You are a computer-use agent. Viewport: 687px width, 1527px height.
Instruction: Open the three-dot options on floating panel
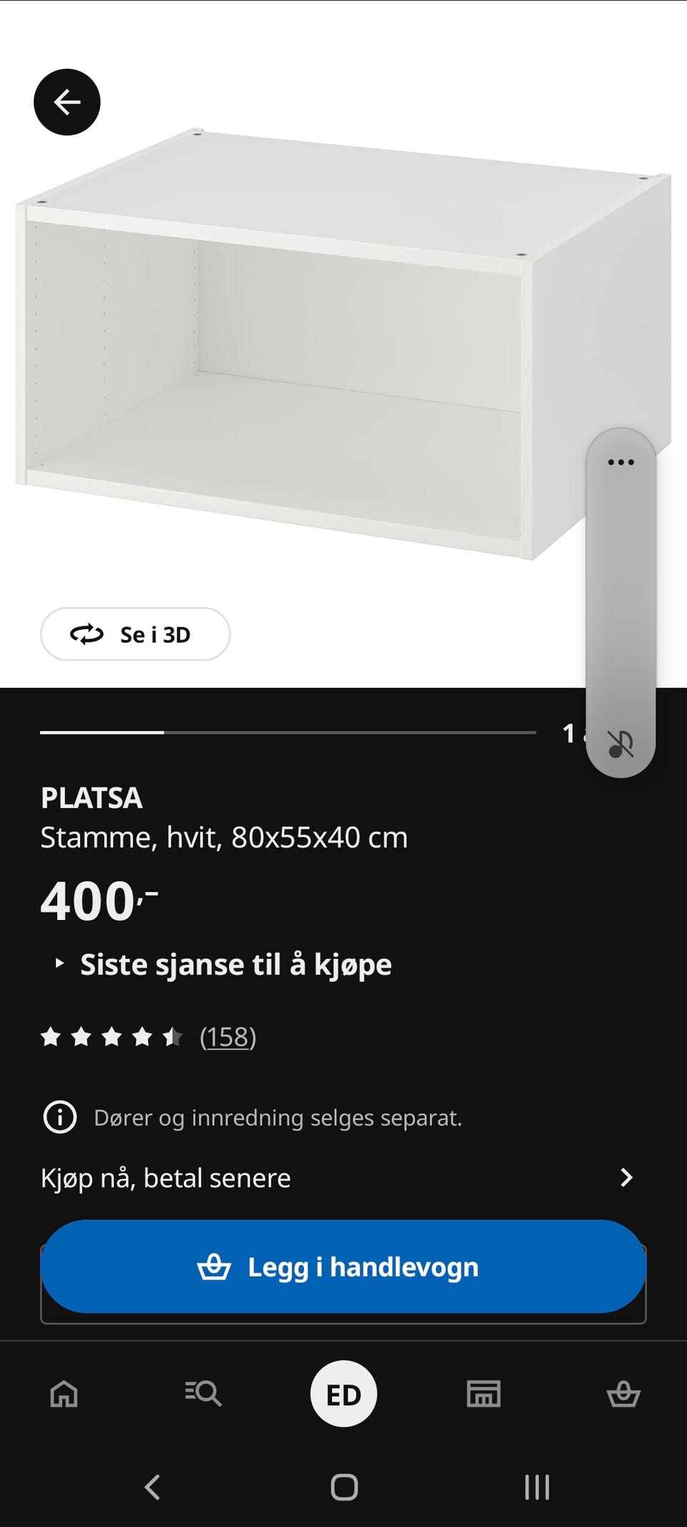coord(620,462)
